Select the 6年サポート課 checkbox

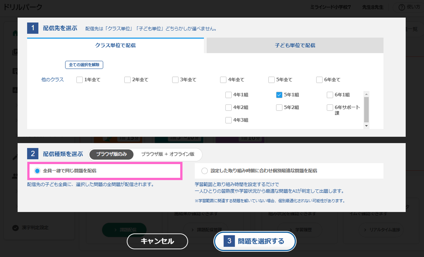[330, 108]
